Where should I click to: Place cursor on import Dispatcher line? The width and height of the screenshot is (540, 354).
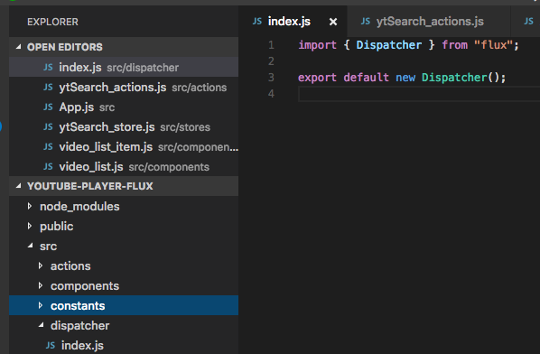408,45
